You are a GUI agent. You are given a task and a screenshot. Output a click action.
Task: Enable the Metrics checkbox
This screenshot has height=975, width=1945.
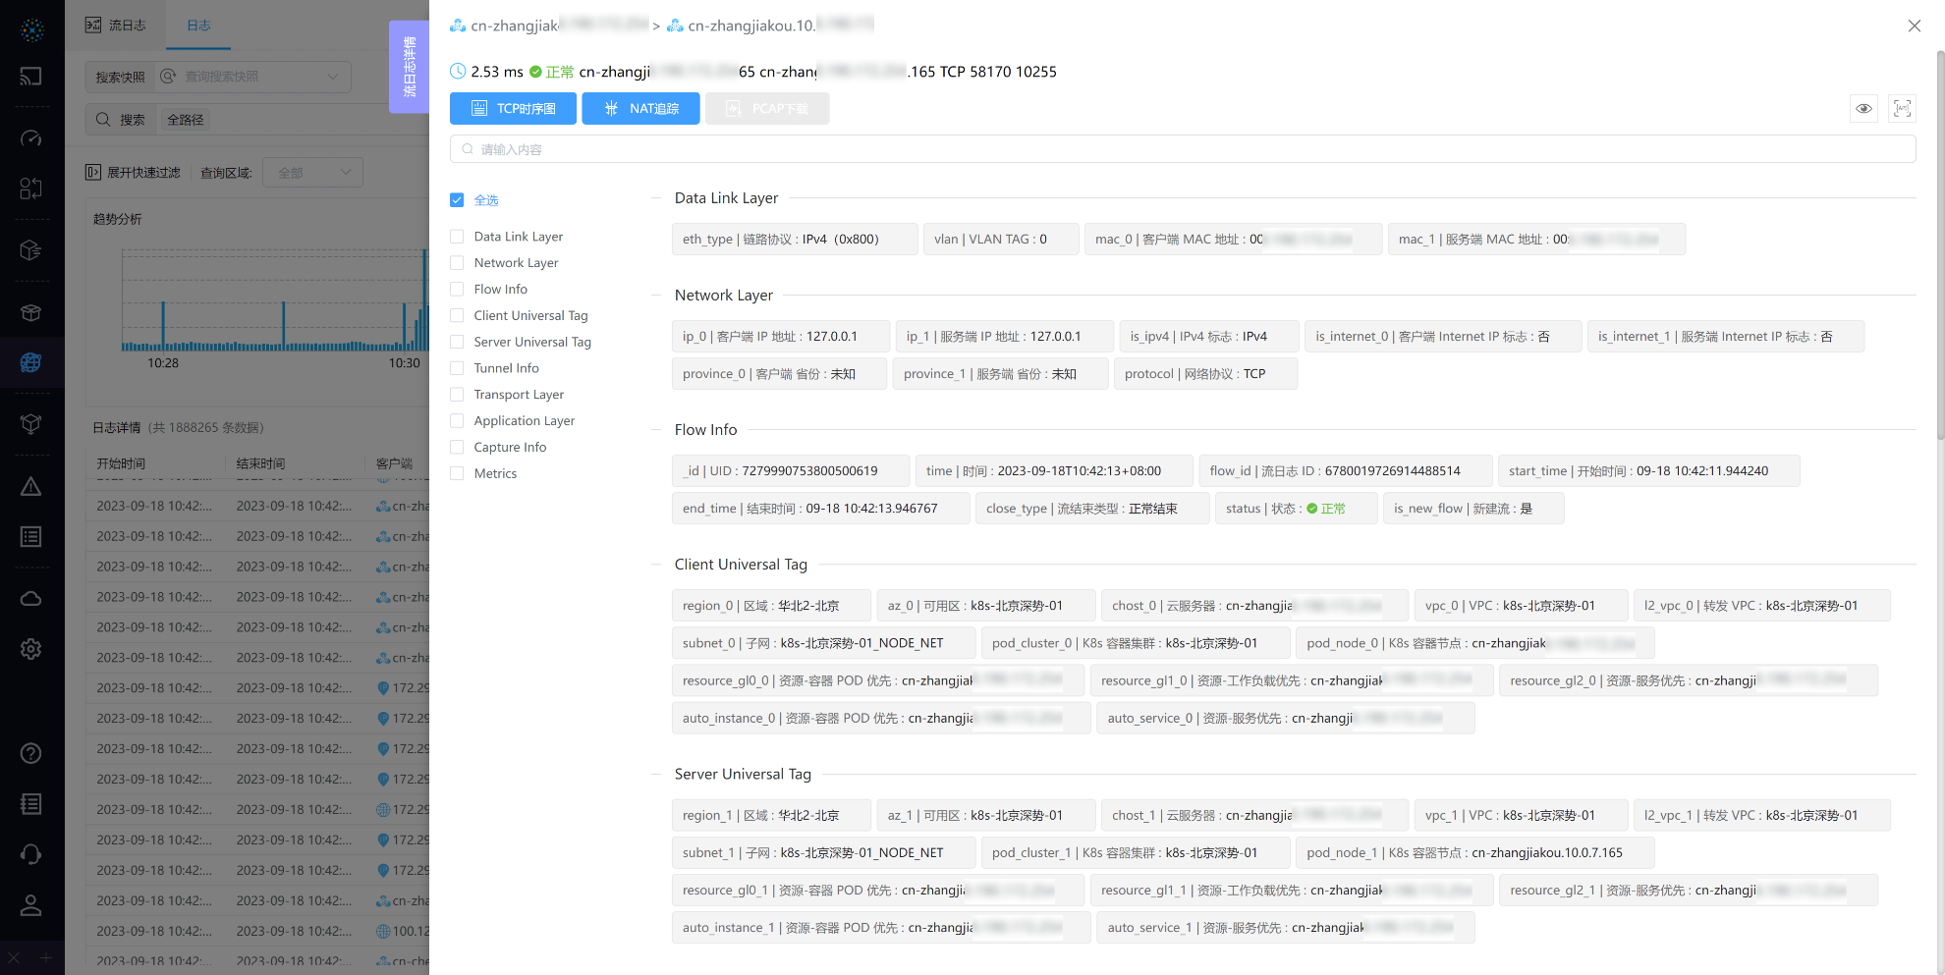coord(457,473)
